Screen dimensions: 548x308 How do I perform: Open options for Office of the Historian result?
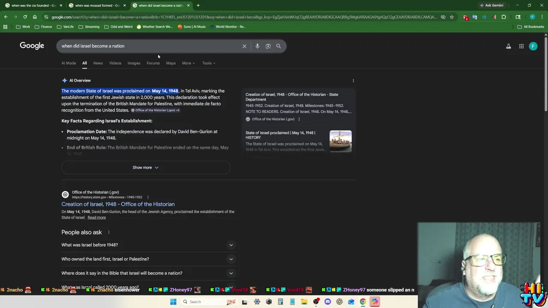(x=148, y=197)
